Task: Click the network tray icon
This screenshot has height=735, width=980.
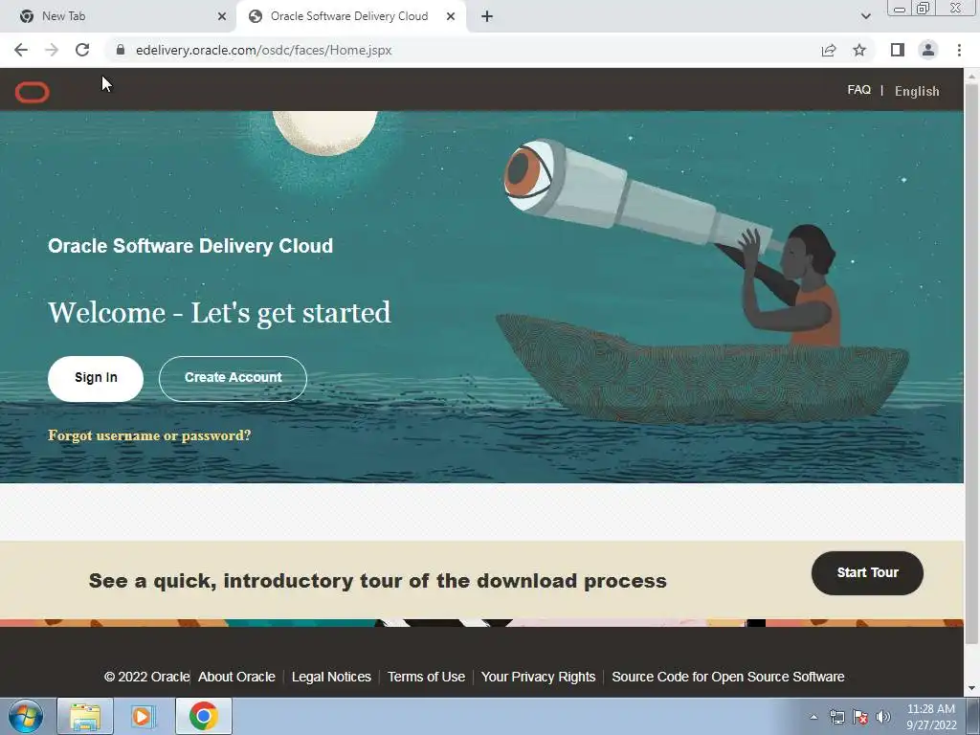Action: tap(836, 717)
